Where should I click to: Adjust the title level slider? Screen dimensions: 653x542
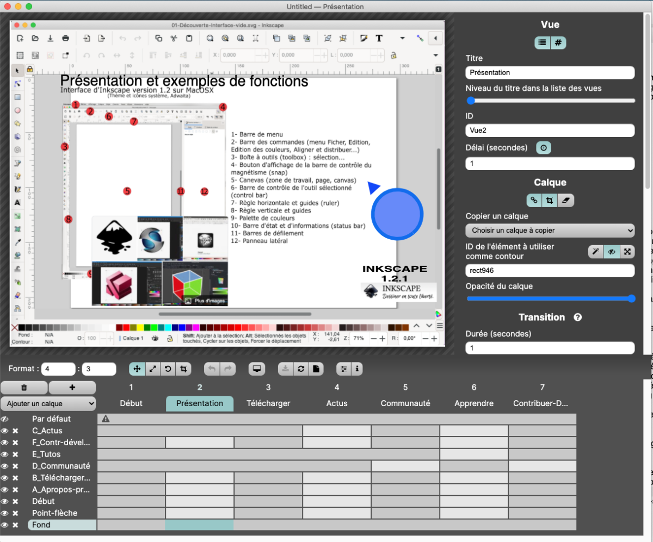550,101
